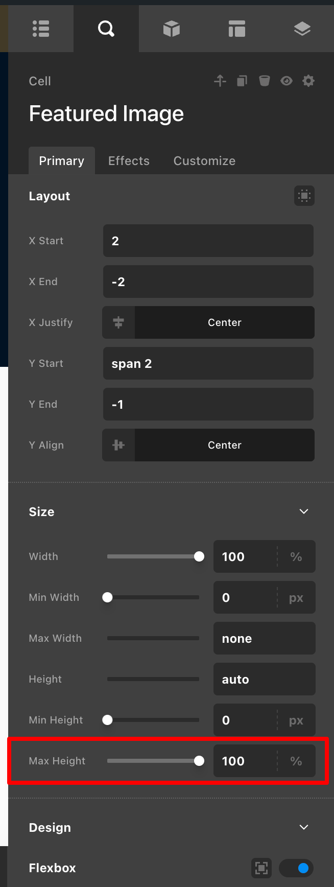
Task: Delete Cell with trash icon
Action: click(264, 81)
